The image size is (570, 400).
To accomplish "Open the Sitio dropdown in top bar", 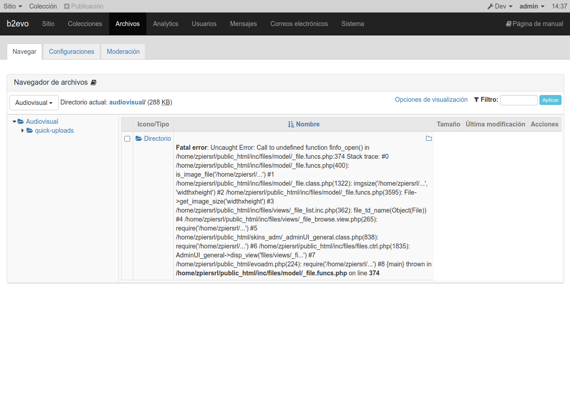I will [x=13, y=6].
